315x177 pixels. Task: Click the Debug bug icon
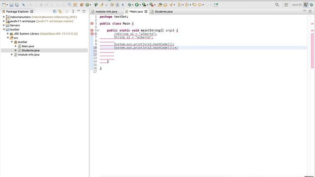(129, 4)
